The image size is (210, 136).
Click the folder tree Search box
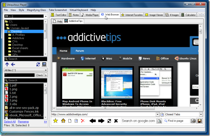click(x=26, y=59)
